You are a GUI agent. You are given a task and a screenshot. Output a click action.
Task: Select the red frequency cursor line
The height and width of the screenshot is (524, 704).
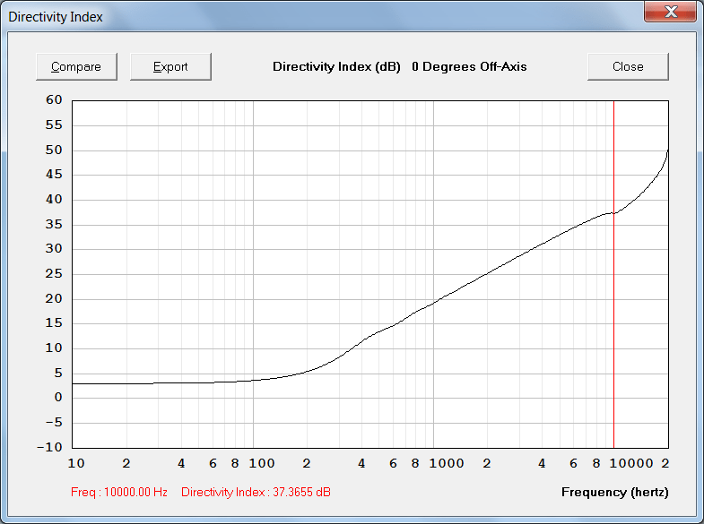coord(613,274)
